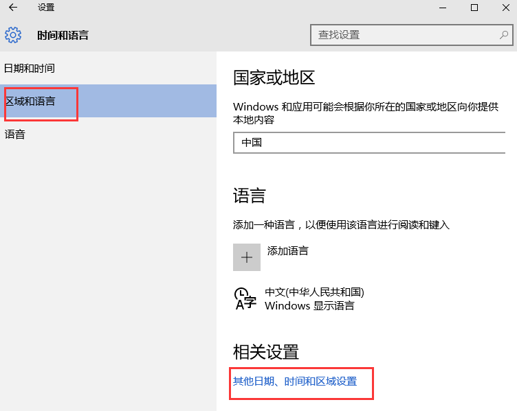Open 其他日期、时间和区域设置 link
This screenshot has width=517, height=411.
pos(295,381)
